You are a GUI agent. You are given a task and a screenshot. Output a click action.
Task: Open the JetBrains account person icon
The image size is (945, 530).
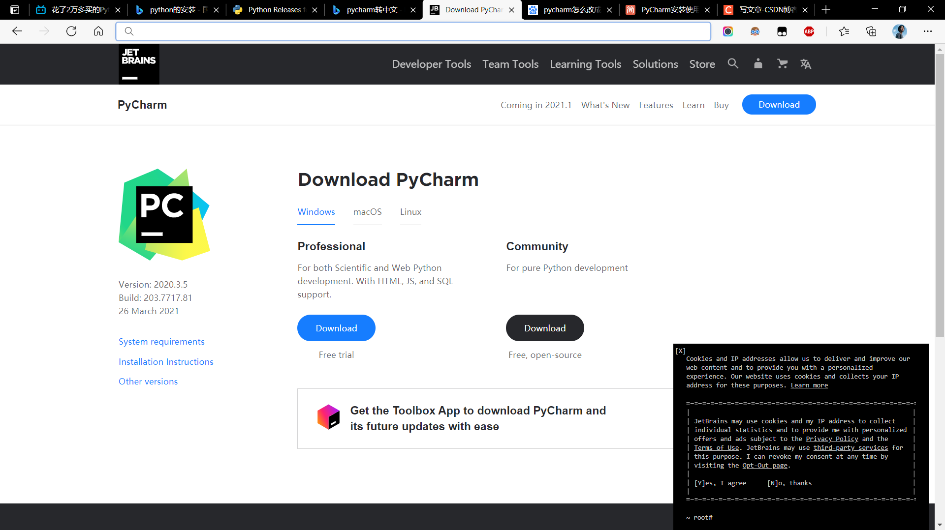(x=758, y=63)
